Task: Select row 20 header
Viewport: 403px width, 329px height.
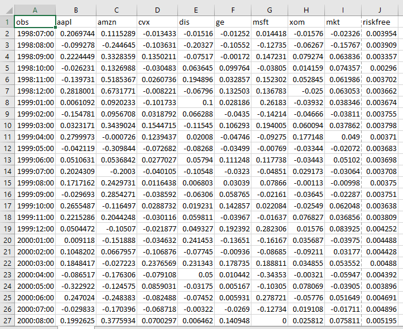Action: click(x=7, y=241)
